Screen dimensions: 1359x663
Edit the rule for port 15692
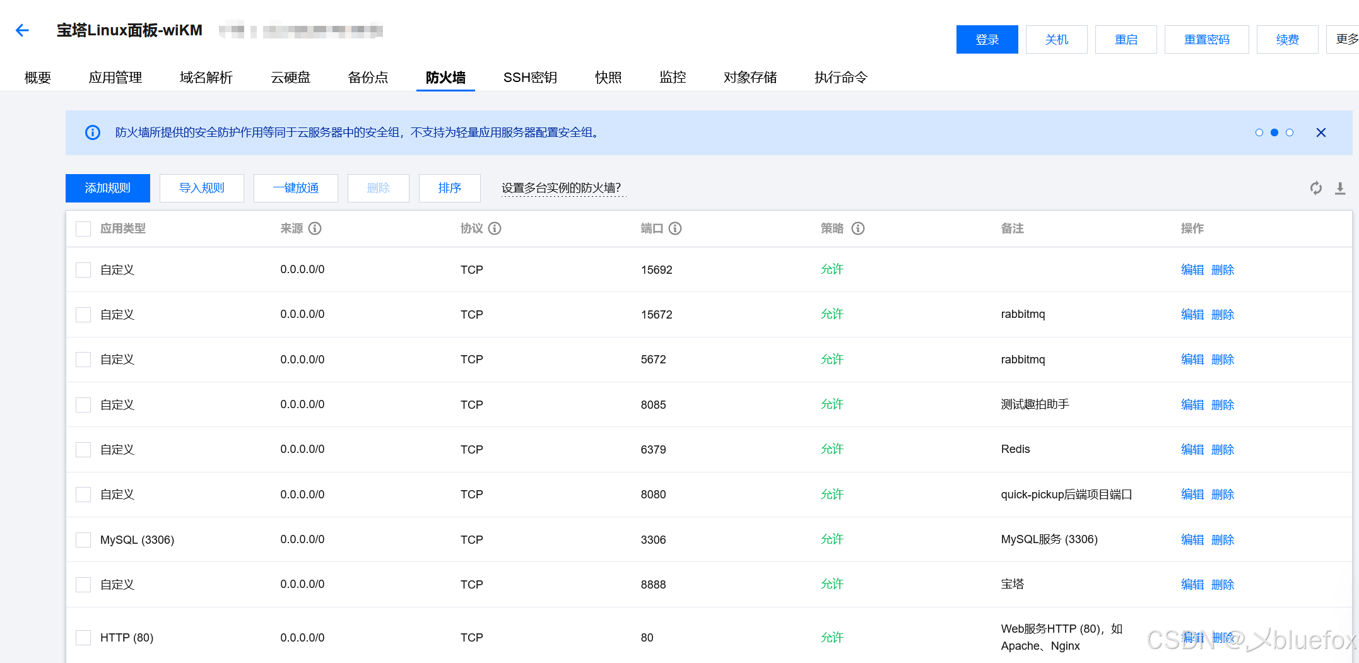click(x=1192, y=270)
